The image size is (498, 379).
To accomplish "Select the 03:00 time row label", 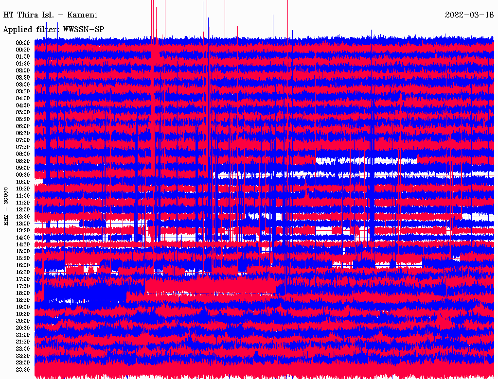I will tap(23, 85).
